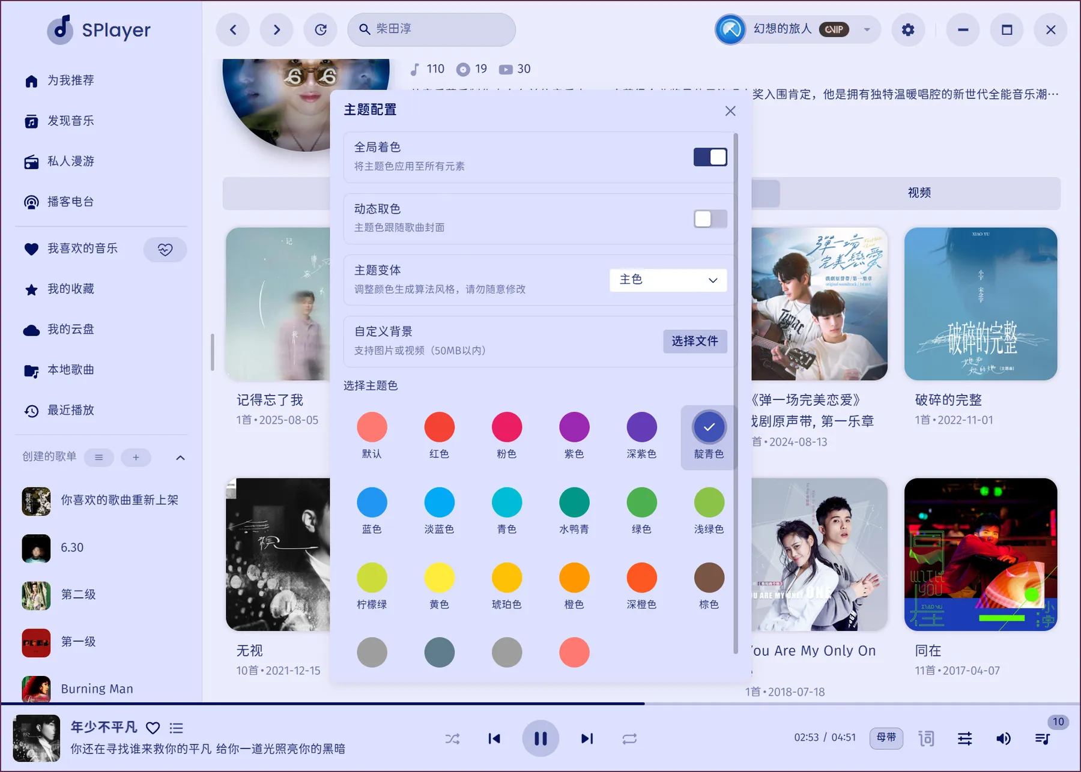Open 发现音乐 in the sidebar
1081x772 pixels.
click(71, 121)
